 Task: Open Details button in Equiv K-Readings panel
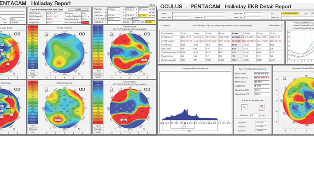click(78, 9)
